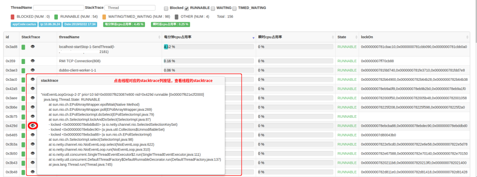View stacktrace of thread 0x3ad8 via eye icon
Image resolution: width=477 pixels, height=177 pixels.
pyautogui.click(x=33, y=46)
